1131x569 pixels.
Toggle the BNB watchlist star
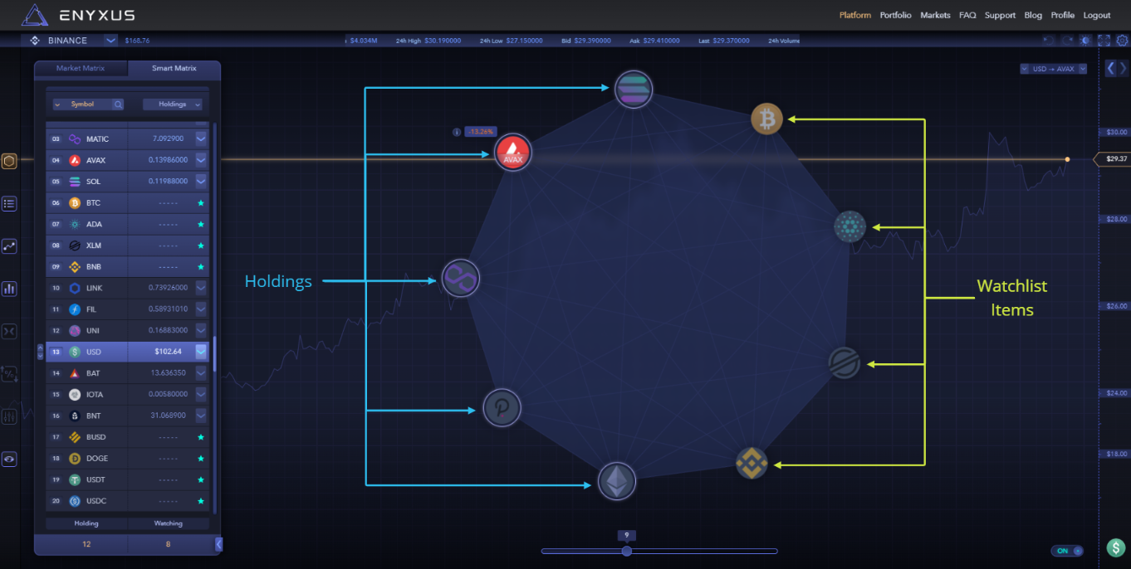click(200, 267)
